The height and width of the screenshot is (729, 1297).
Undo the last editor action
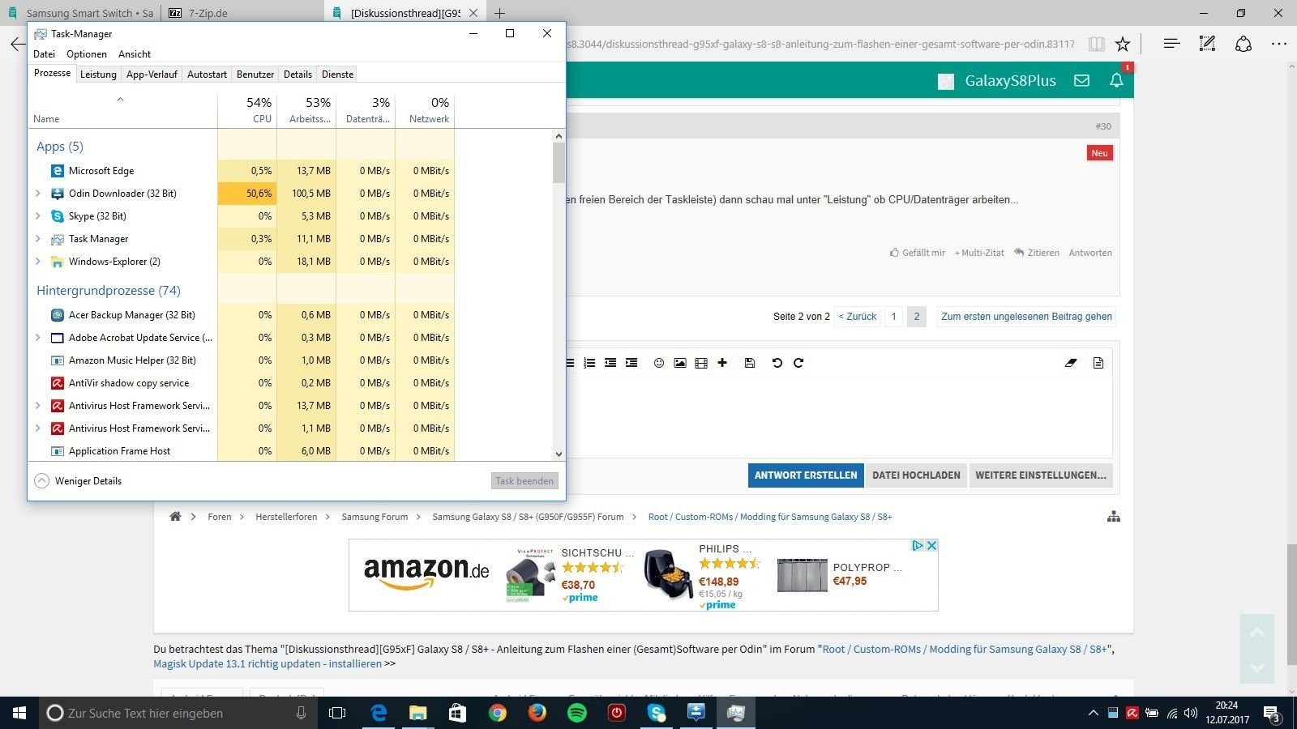[777, 363]
